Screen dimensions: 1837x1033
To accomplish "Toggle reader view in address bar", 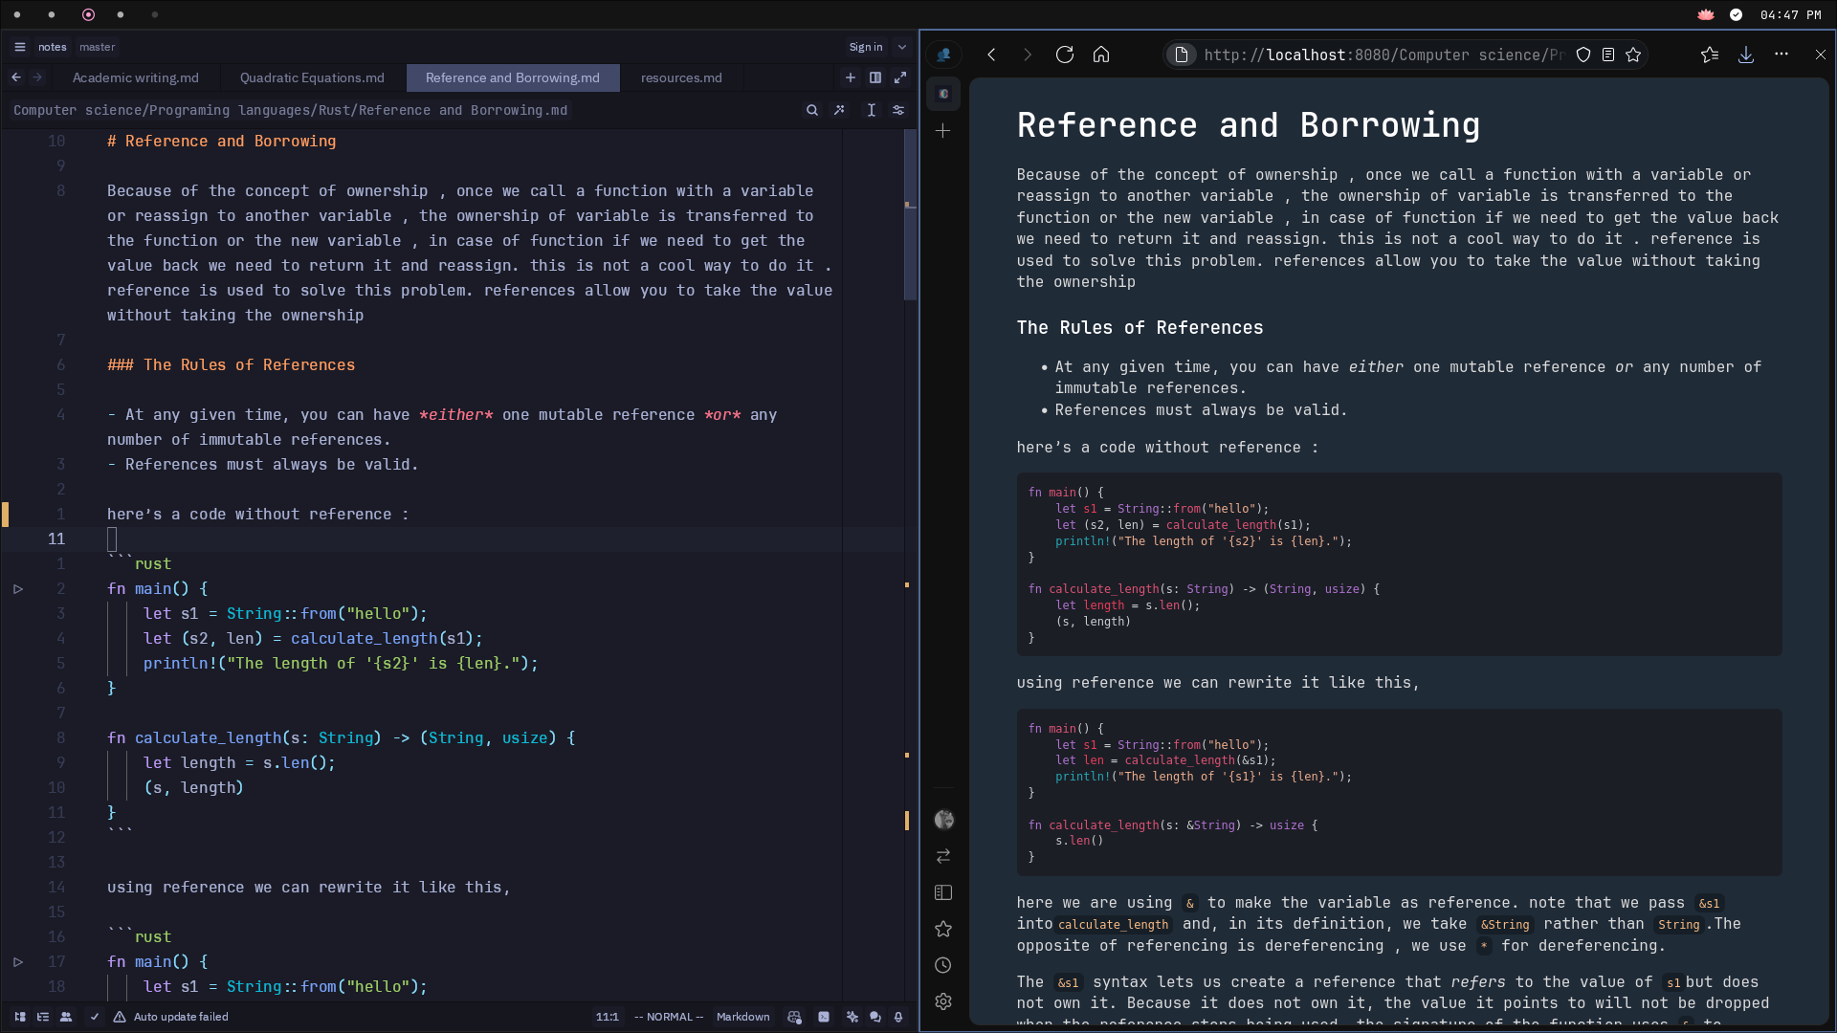I will 1608,55.
